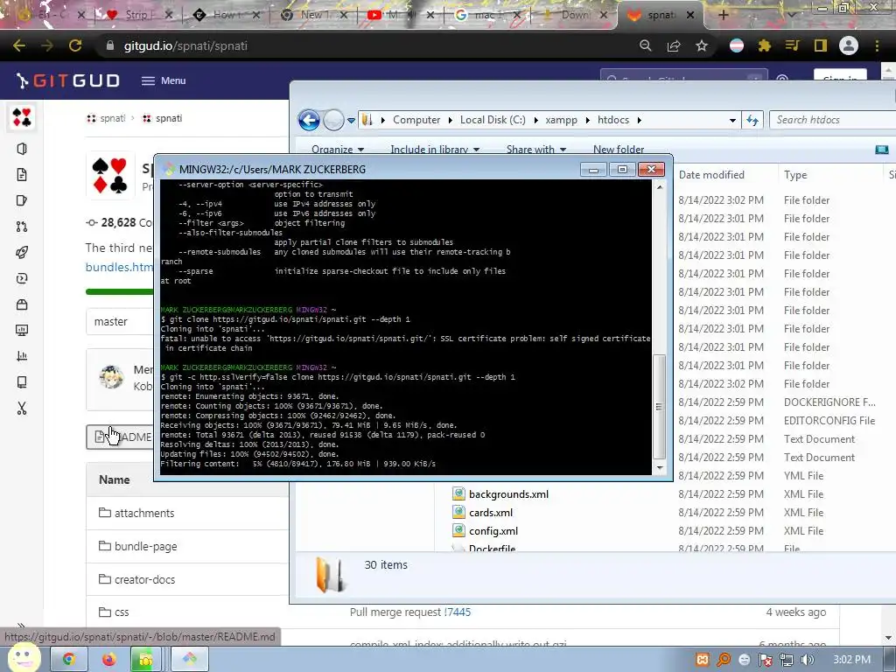
Task: Open the Issues icon in GitGud sidebar
Action: pyautogui.click(x=22, y=200)
